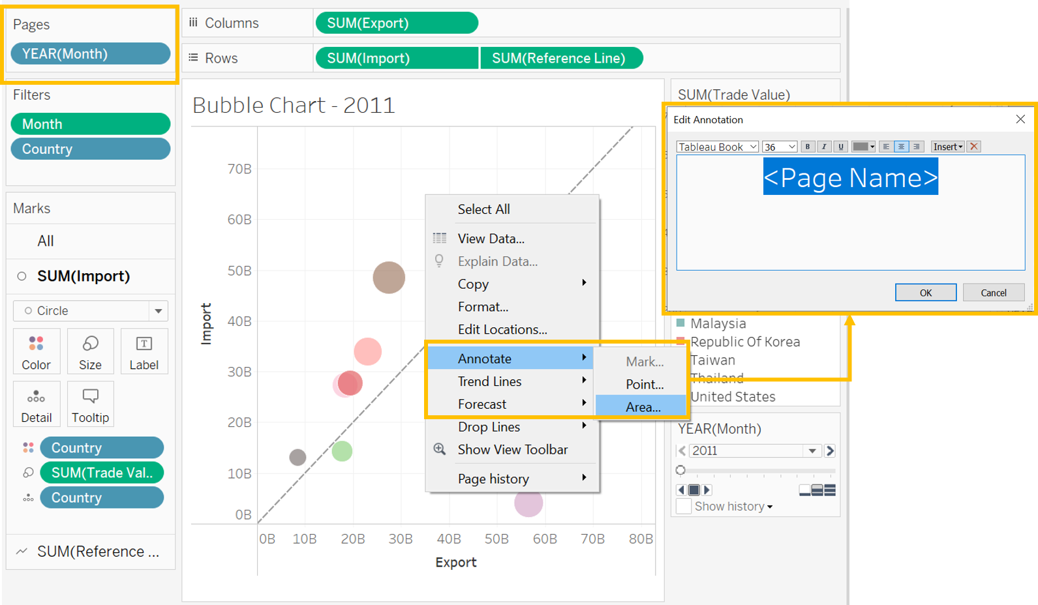Image resolution: width=1038 pixels, height=605 pixels.
Task: Apply bold formatting in Edit Annotation
Action: [808, 147]
